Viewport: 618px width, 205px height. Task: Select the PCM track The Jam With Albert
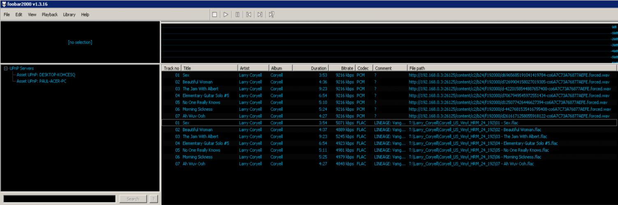tap(200, 89)
